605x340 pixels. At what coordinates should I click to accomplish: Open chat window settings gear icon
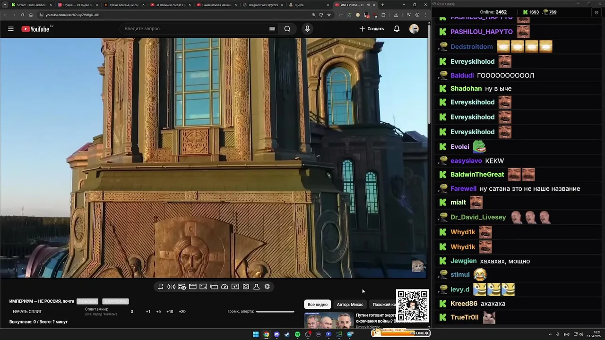pos(596,12)
